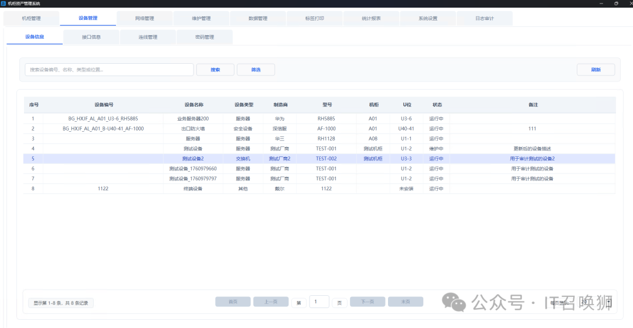Image resolution: width=633 pixels, height=328 pixels.
Task: Switch to 接口信息 sub-tab
Action: click(x=91, y=37)
